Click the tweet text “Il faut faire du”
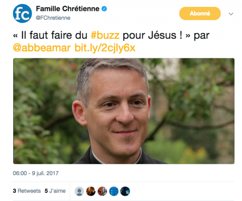242x201 pixels. (x=54, y=35)
